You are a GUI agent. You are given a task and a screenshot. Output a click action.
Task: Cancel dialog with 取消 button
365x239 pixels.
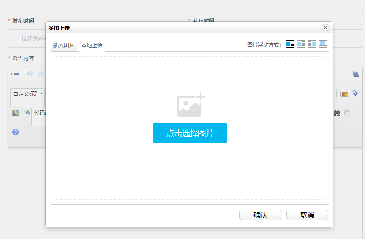click(x=307, y=215)
